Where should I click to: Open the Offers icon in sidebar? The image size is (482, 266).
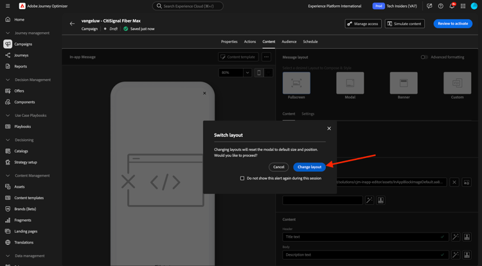point(8,91)
